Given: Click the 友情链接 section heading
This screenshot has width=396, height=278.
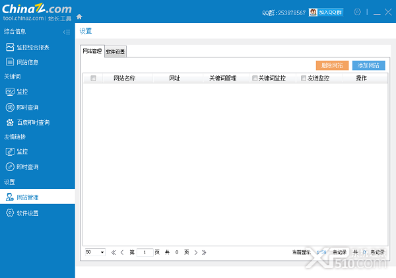Looking at the screenshot, I should point(15,137).
